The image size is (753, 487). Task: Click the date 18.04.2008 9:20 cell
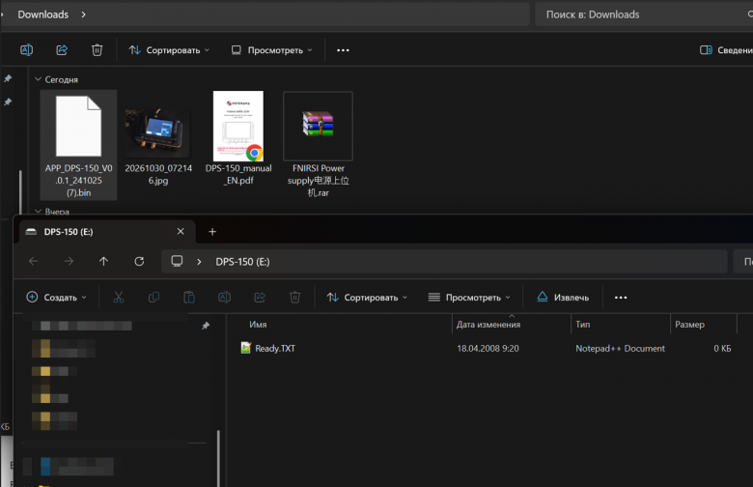pos(488,348)
